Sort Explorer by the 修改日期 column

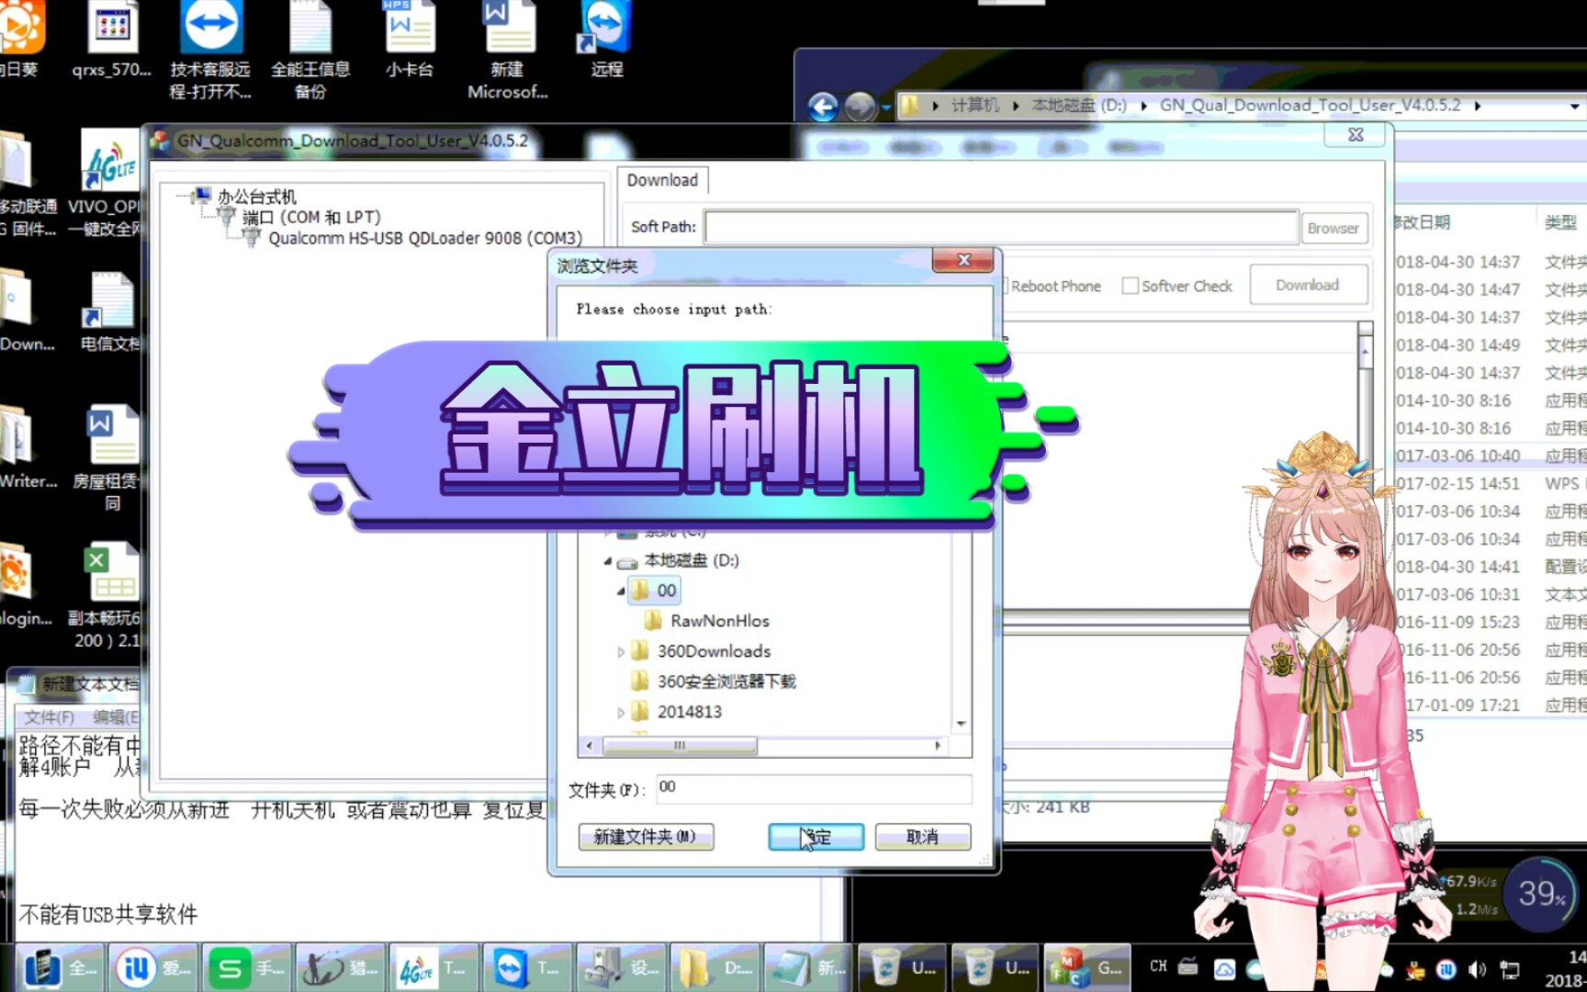1422,222
